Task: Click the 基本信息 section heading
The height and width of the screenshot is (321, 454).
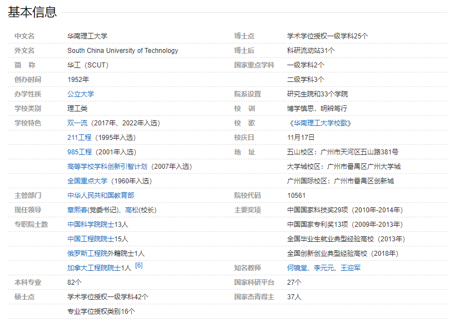Action: coord(32,12)
